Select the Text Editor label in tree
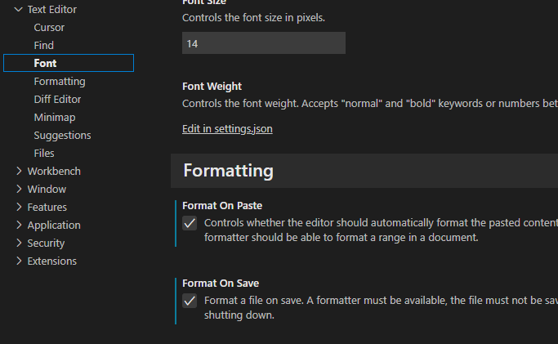 point(52,10)
